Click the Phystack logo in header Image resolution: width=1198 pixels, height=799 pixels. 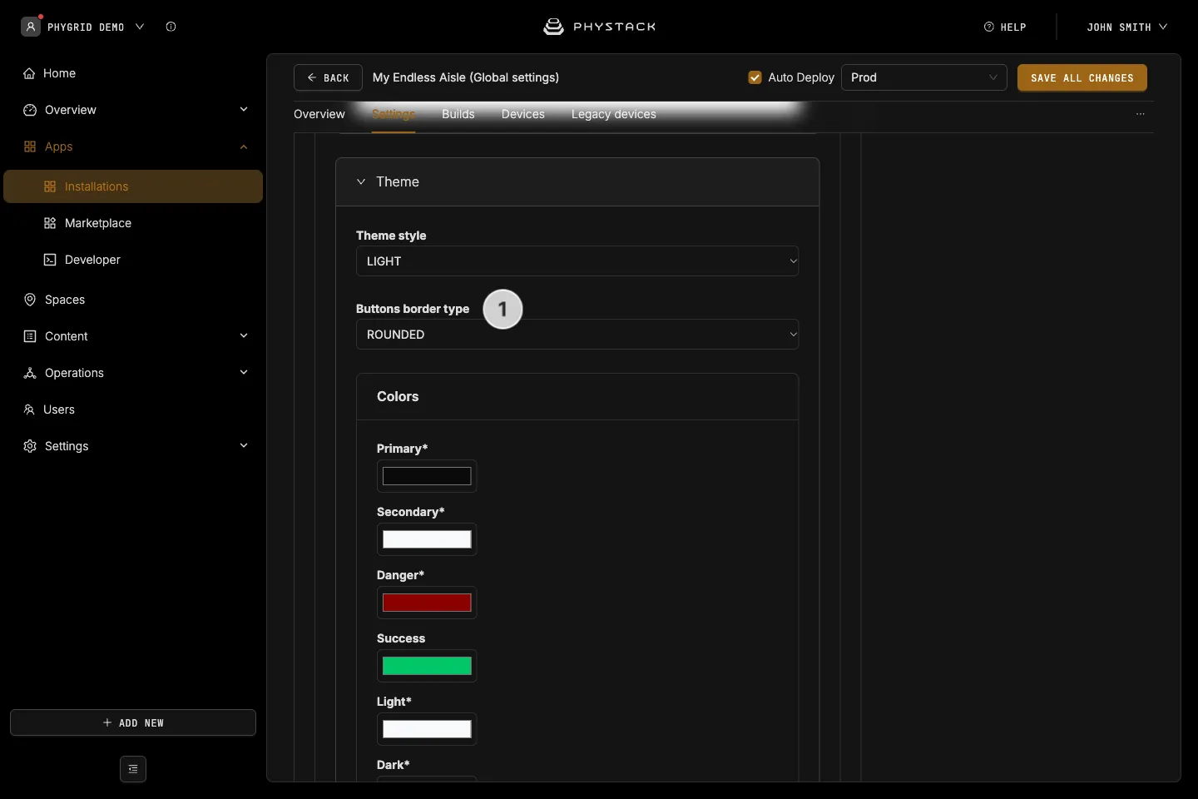[x=599, y=27]
